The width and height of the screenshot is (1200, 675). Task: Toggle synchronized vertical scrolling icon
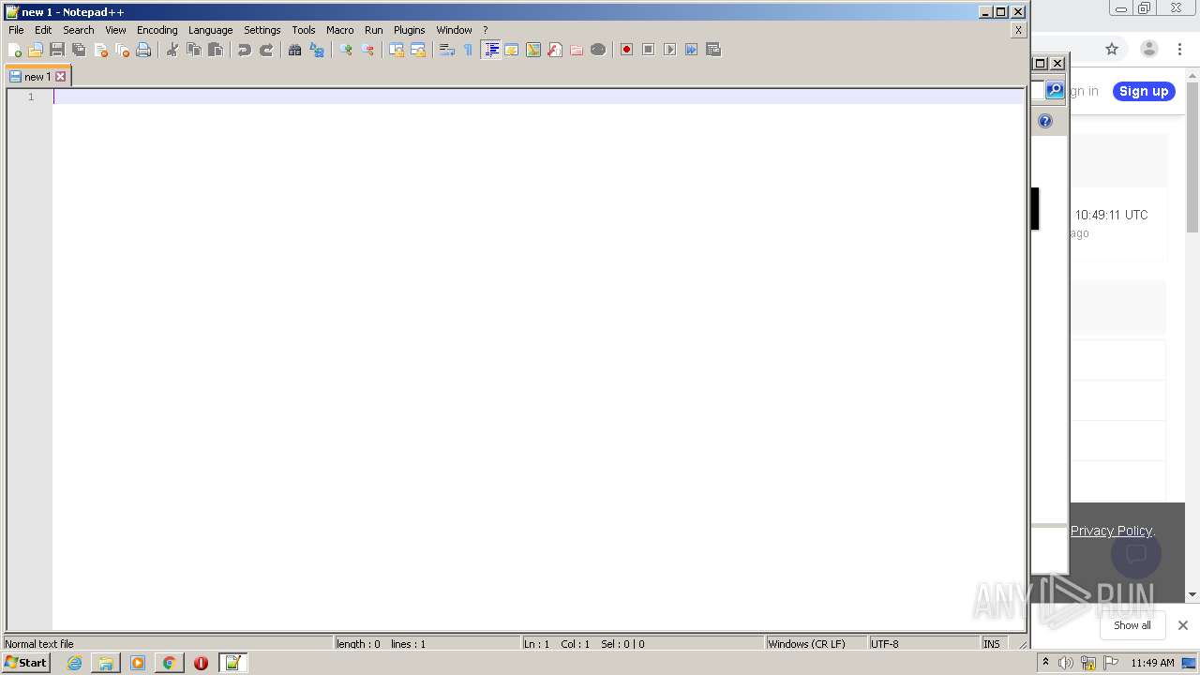(397, 50)
